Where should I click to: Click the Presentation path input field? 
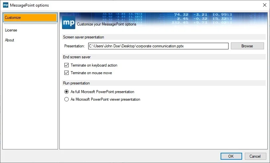tap(158, 46)
